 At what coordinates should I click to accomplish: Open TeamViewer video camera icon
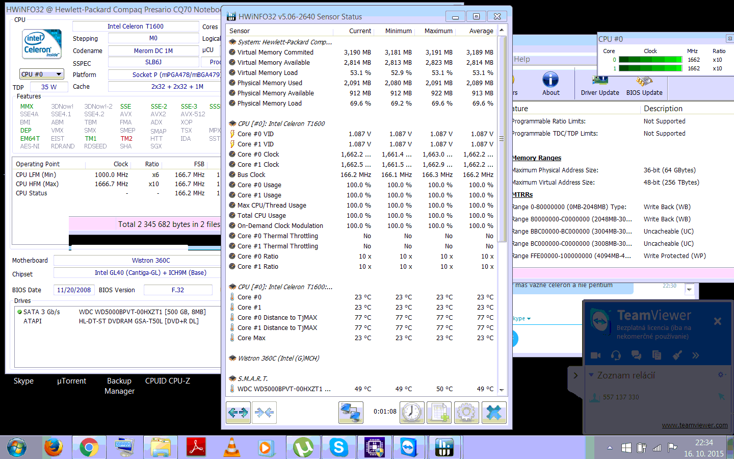[595, 355]
